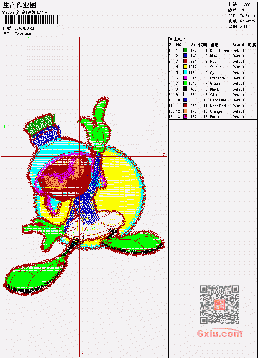
Task: Click the Dark Red color swatch
Action: [185, 106]
